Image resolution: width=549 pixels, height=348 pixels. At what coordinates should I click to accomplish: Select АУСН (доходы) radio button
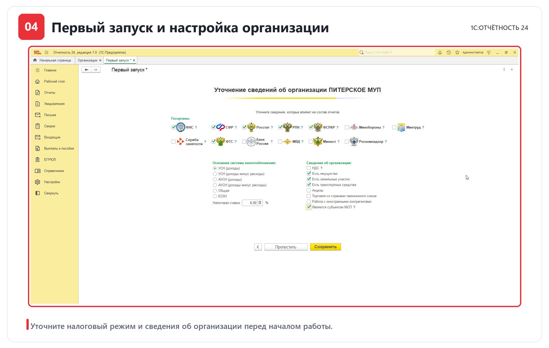(x=215, y=179)
